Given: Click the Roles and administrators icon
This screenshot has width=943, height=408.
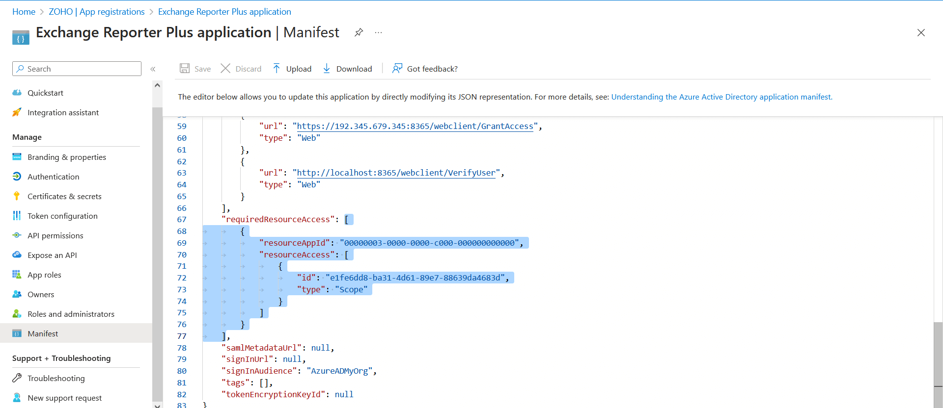Looking at the screenshot, I should [x=17, y=314].
